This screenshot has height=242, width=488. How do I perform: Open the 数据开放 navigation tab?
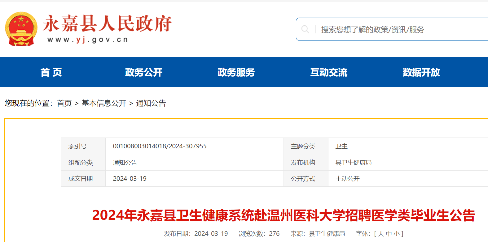(421, 72)
